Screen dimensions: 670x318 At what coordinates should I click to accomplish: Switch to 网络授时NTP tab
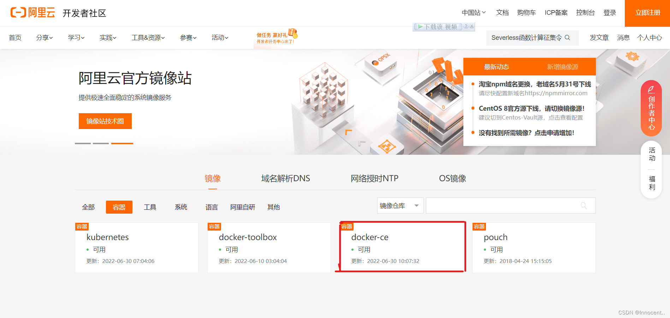374,178
